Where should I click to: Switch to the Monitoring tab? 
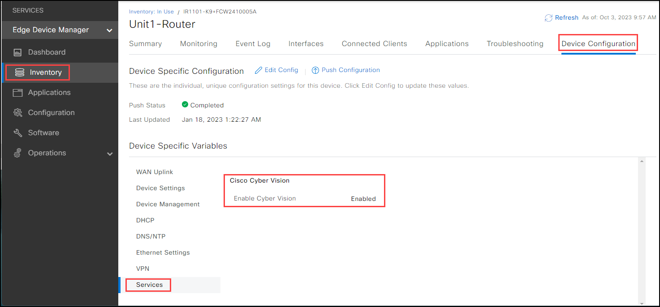point(198,44)
